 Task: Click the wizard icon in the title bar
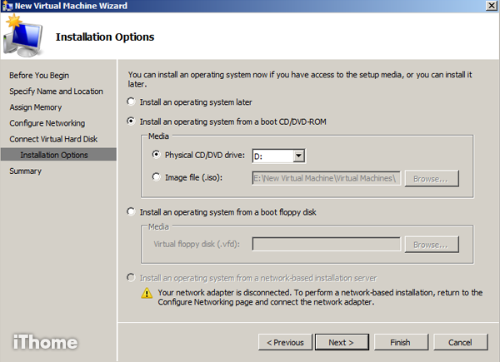pyautogui.click(x=7, y=7)
